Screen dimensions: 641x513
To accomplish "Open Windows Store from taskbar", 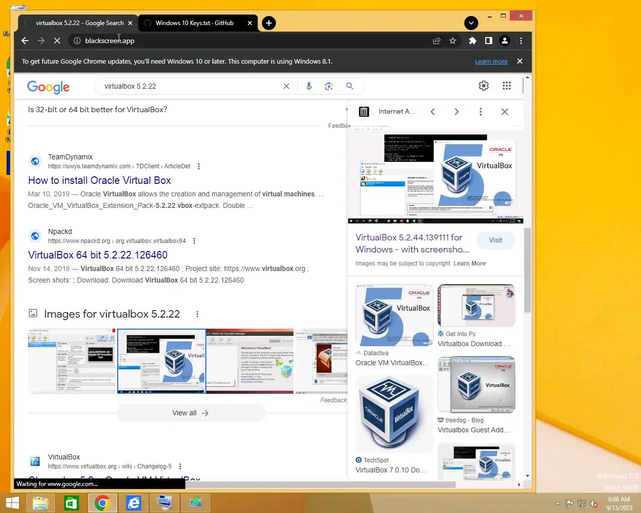I will (x=72, y=503).
